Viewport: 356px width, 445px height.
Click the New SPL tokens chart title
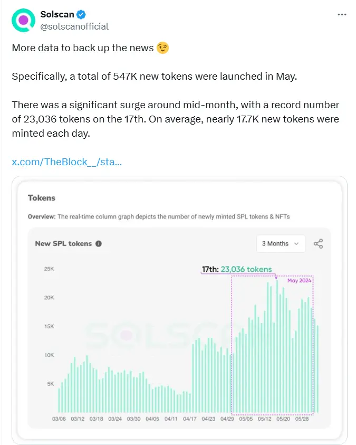[63, 244]
